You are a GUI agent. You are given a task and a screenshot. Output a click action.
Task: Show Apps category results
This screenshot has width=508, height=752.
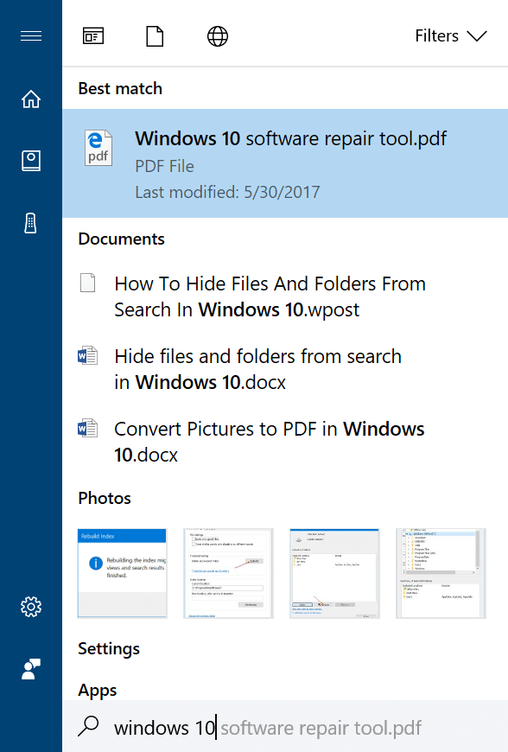[x=98, y=691]
